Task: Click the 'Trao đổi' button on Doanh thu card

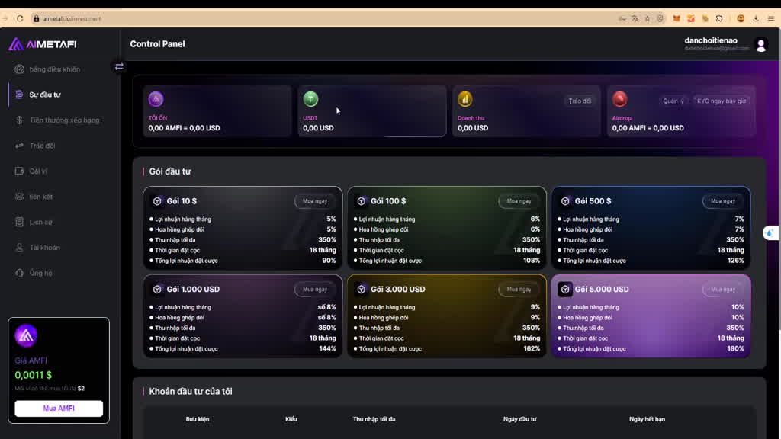Action: tap(580, 101)
